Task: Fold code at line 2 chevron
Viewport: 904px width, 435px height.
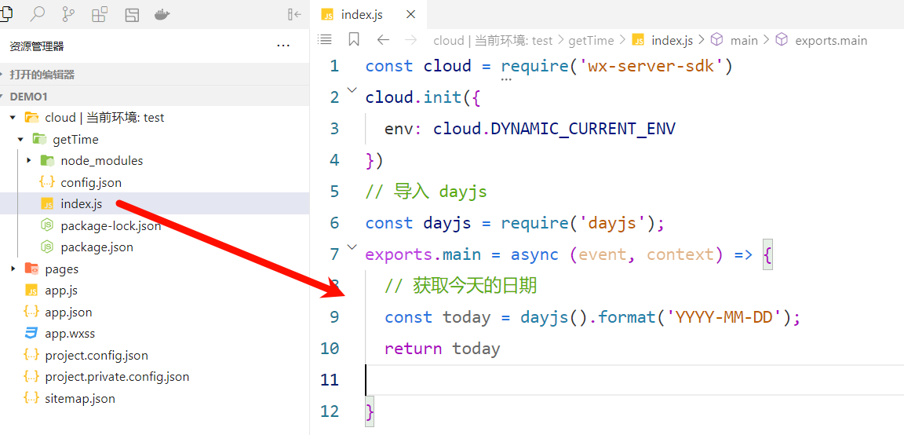Action: pyautogui.click(x=351, y=90)
